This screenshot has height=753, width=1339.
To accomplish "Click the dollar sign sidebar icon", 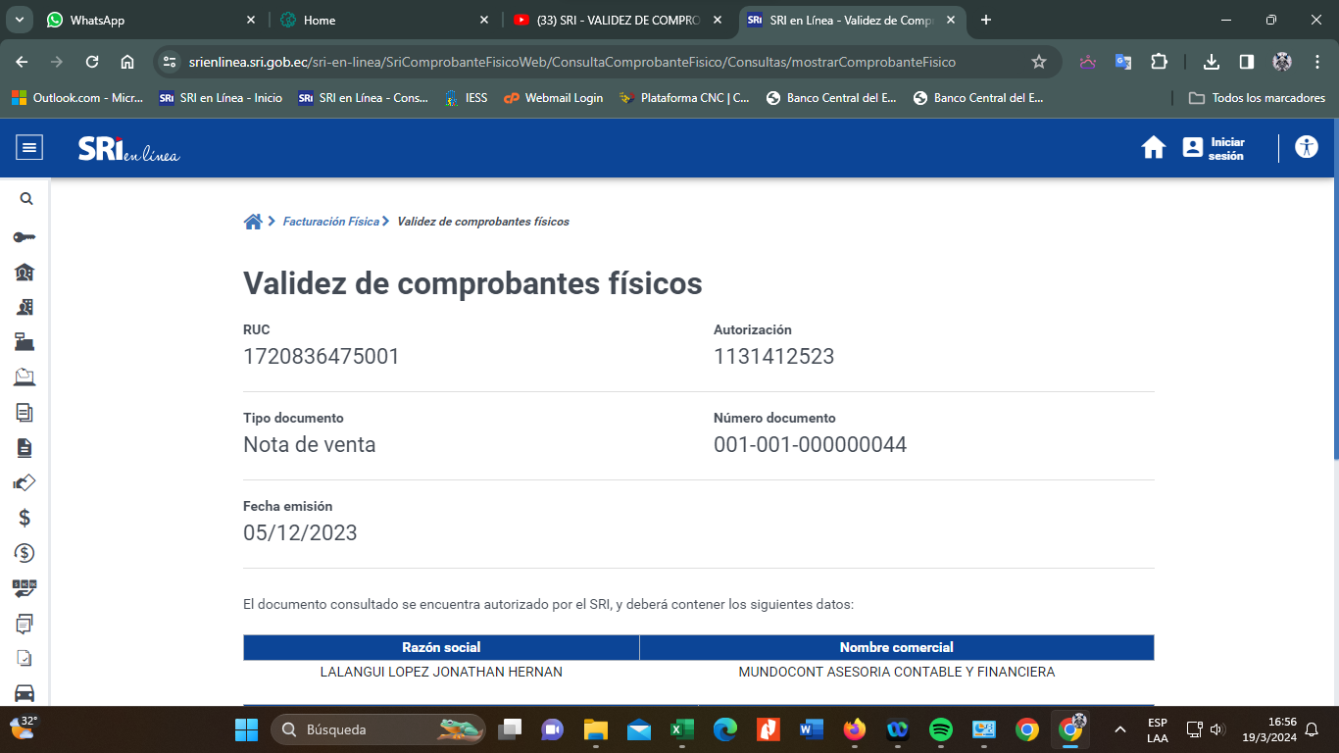I will [25, 518].
